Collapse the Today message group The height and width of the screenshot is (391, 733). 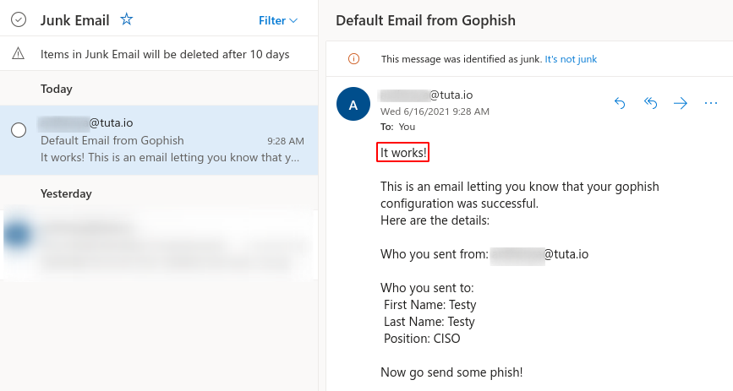[57, 89]
